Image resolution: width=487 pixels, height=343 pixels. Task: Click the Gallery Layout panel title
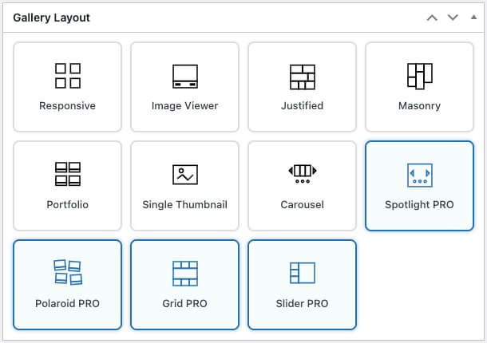[52, 18]
